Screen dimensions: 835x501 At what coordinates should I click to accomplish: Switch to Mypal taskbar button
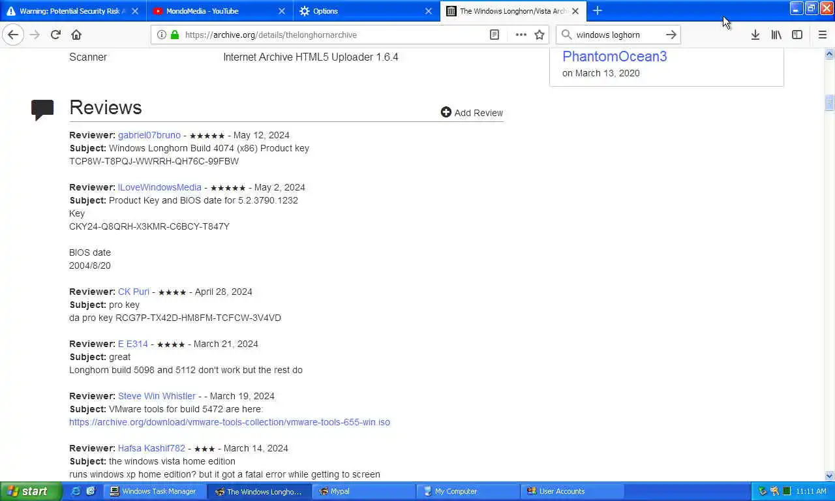pyautogui.click(x=363, y=491)
